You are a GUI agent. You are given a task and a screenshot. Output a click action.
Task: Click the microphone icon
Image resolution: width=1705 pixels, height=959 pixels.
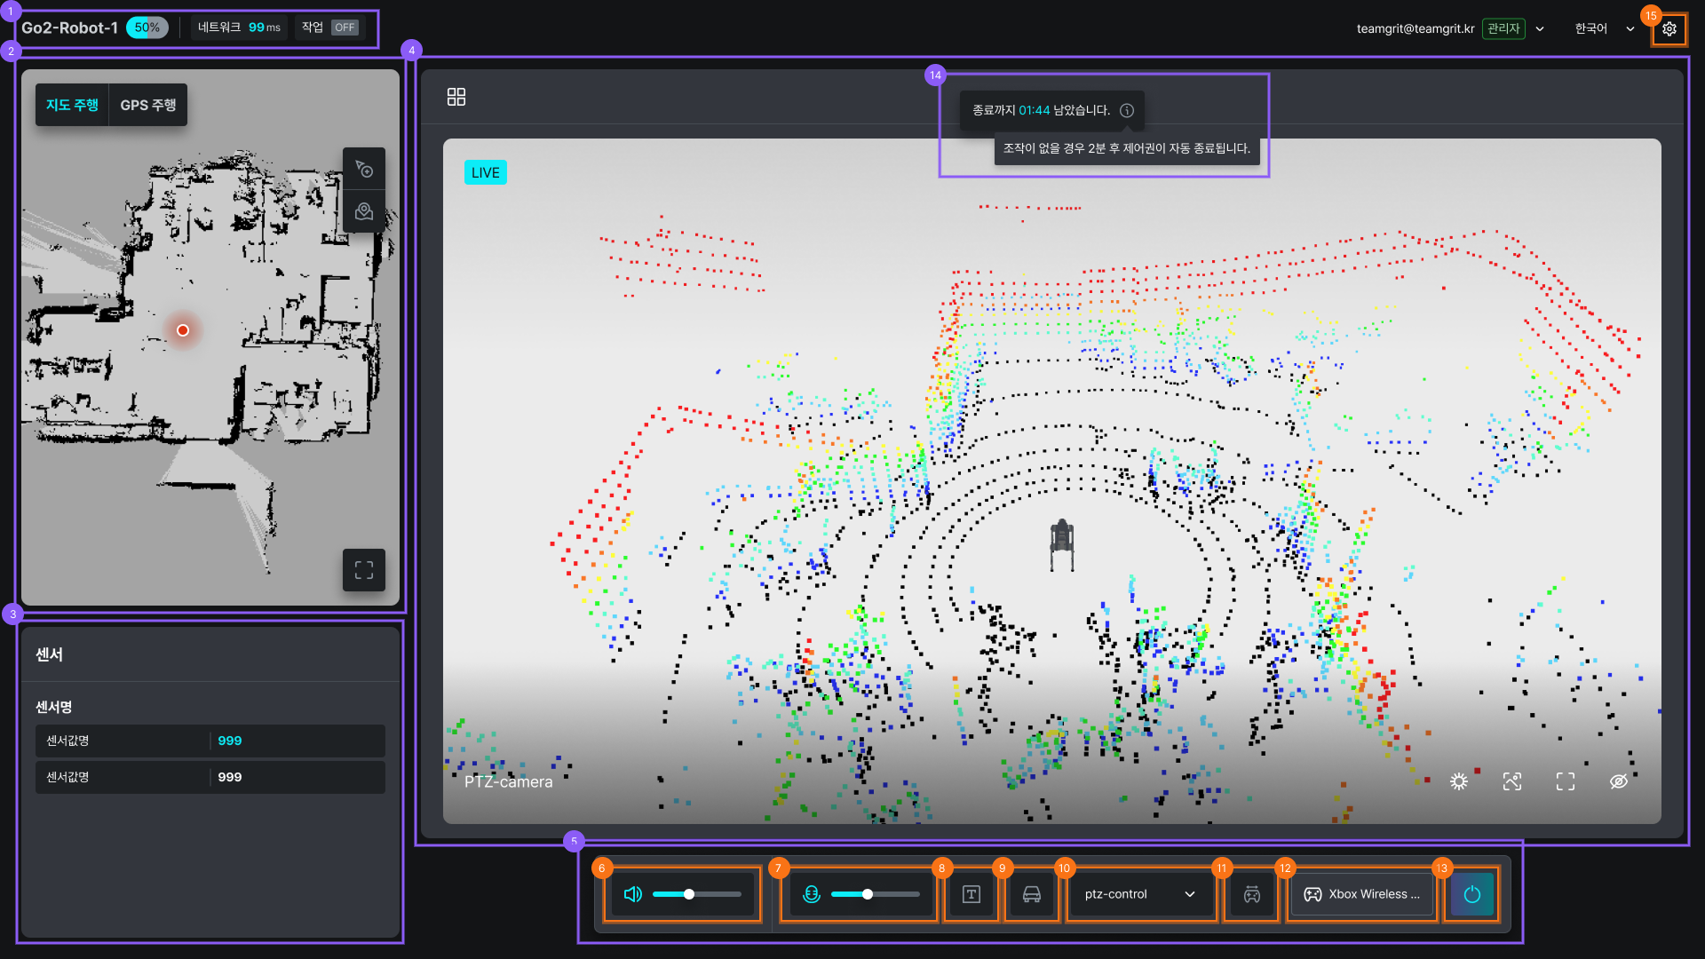tap(811, 894)
